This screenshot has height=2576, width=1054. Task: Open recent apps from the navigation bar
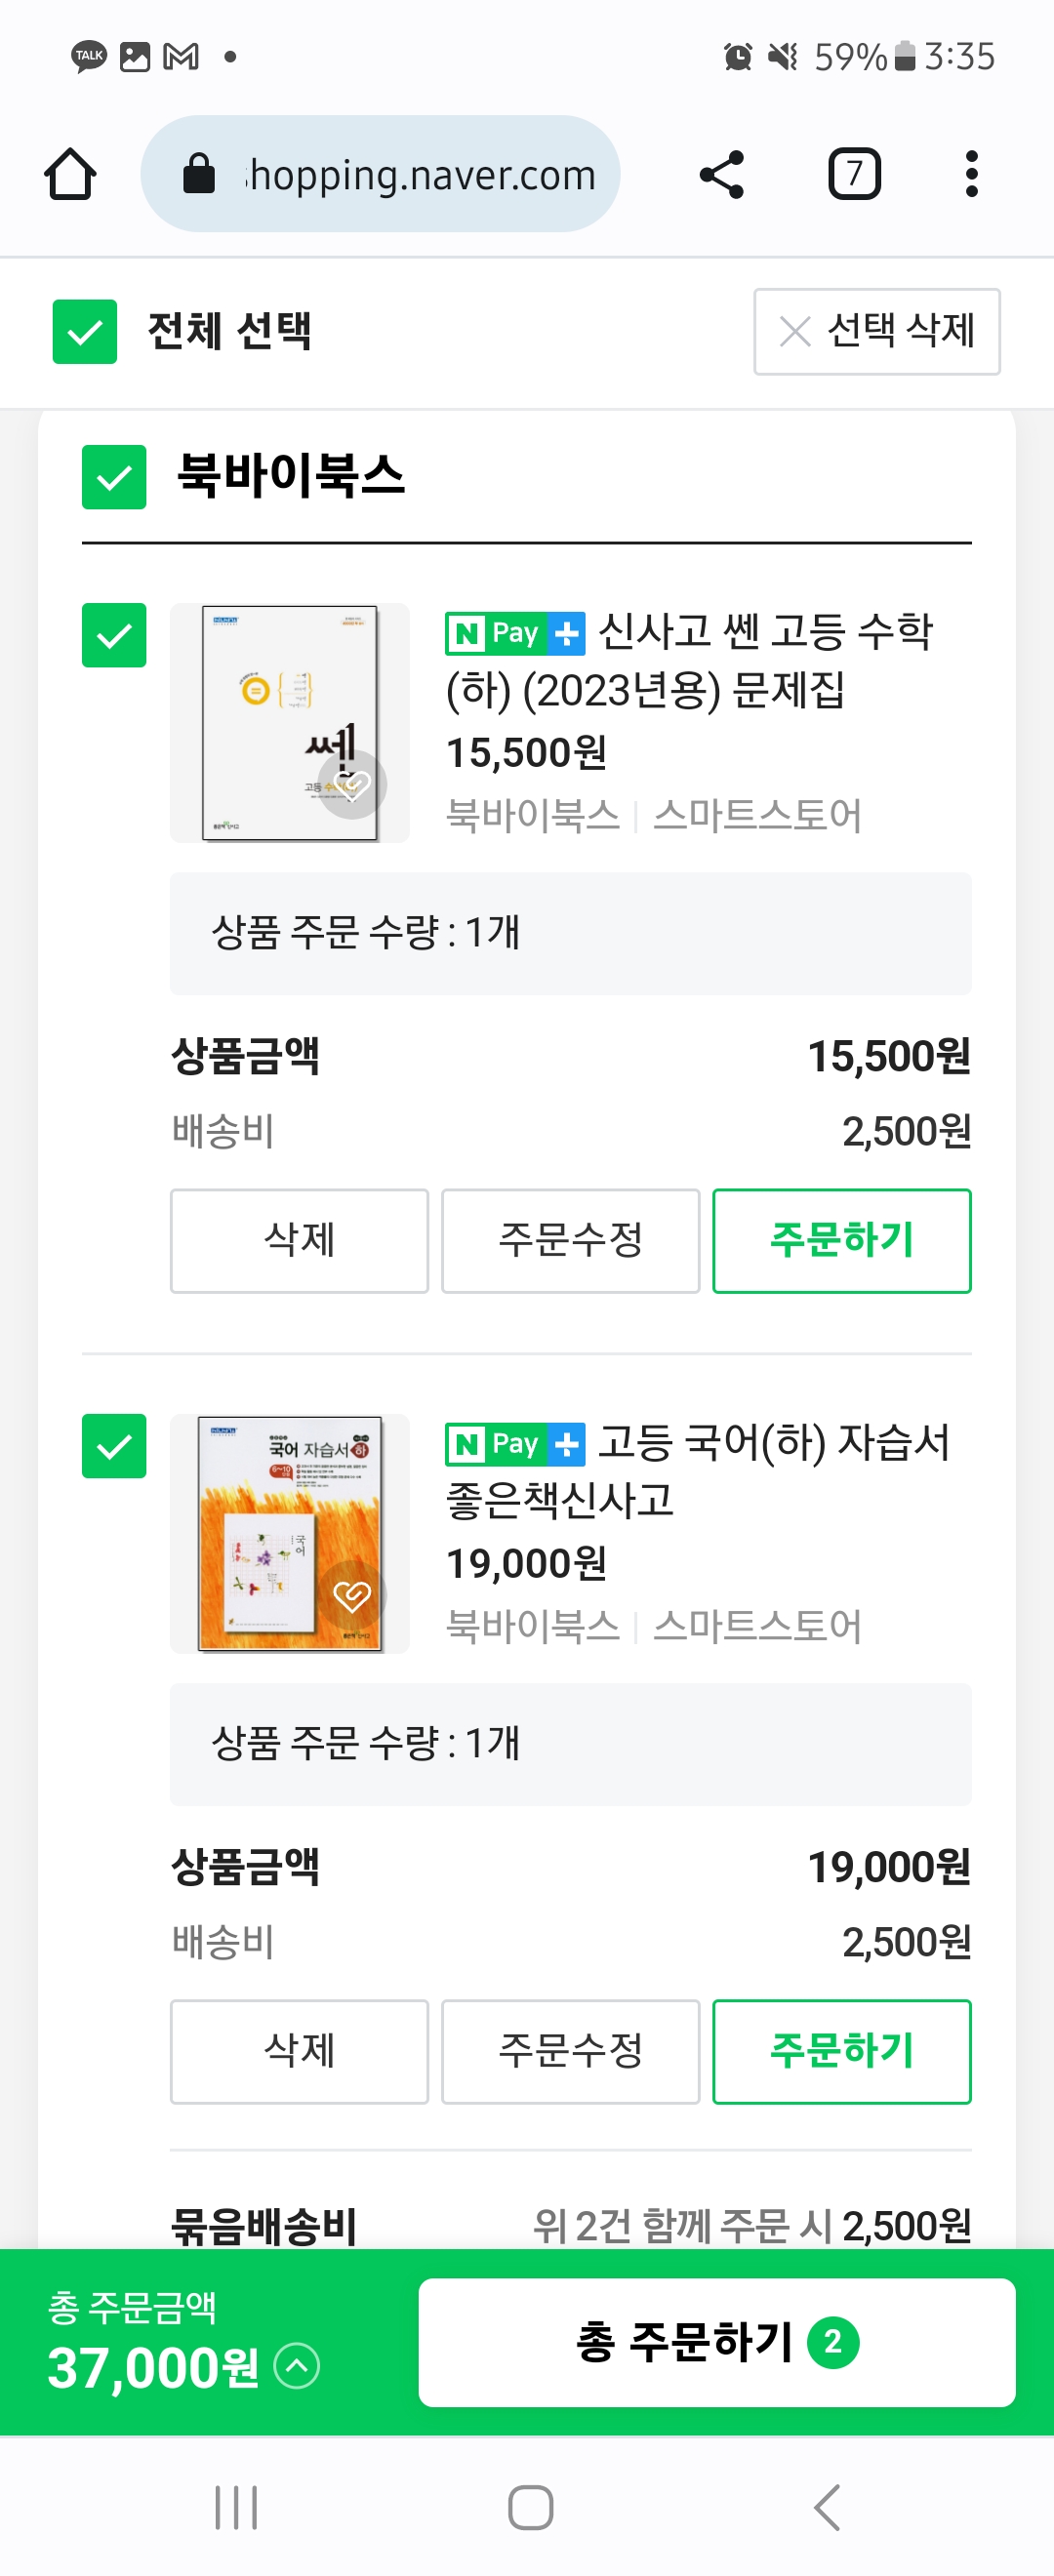click(236, 2507)
